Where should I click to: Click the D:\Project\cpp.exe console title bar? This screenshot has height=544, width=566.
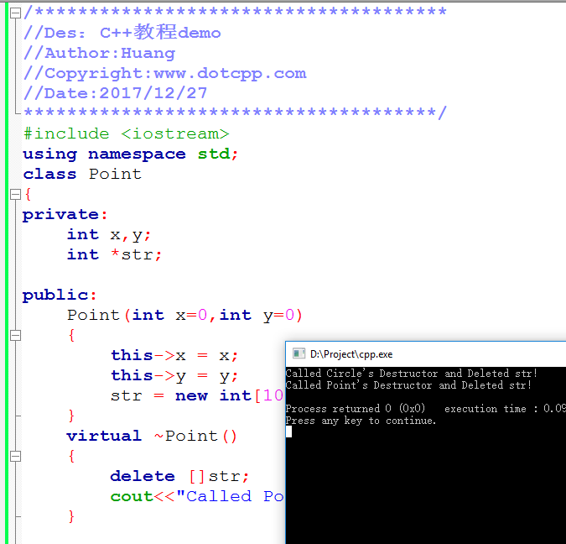pos(419,354)
